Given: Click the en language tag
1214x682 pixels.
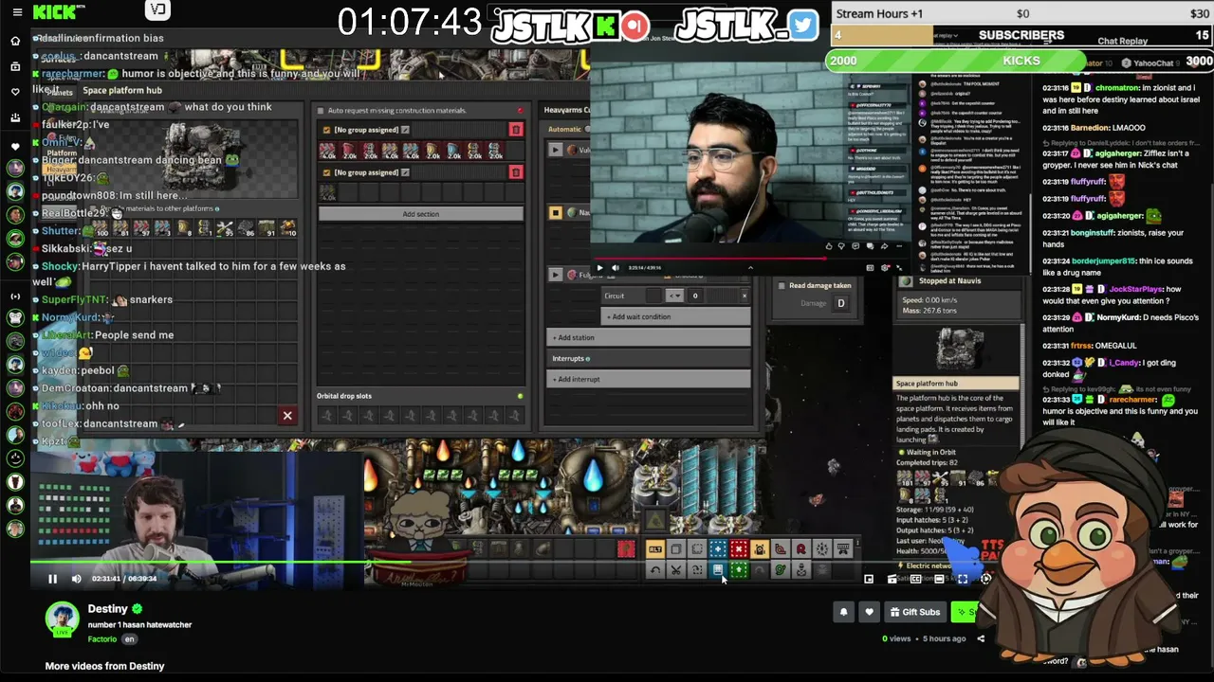Looking at the screenshot, I should [130, 639].
